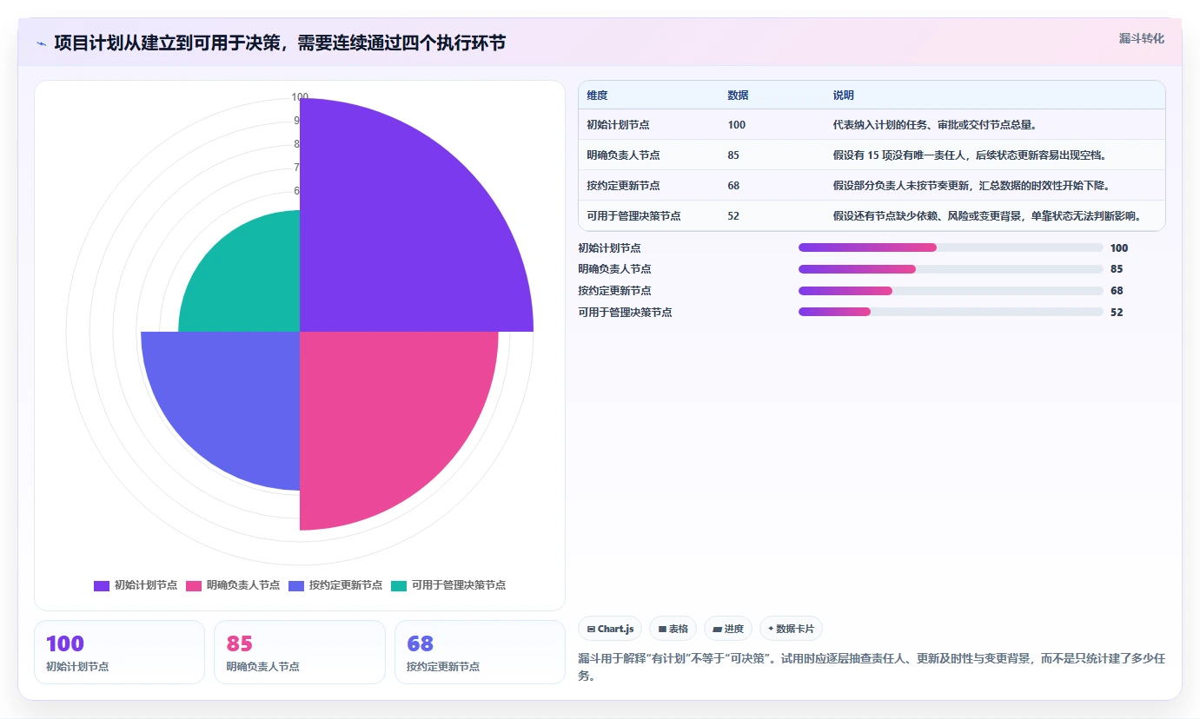
Task: Click the 数据 table column header
Action: coord(738,96)
